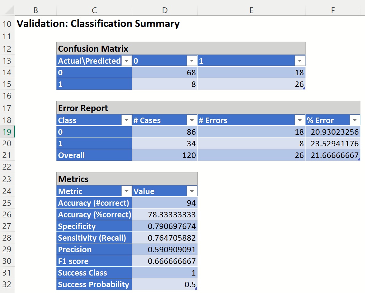365x293 pixels.
Task: Expand the % Error filter dropdown
Action: [x=355, y=120]
